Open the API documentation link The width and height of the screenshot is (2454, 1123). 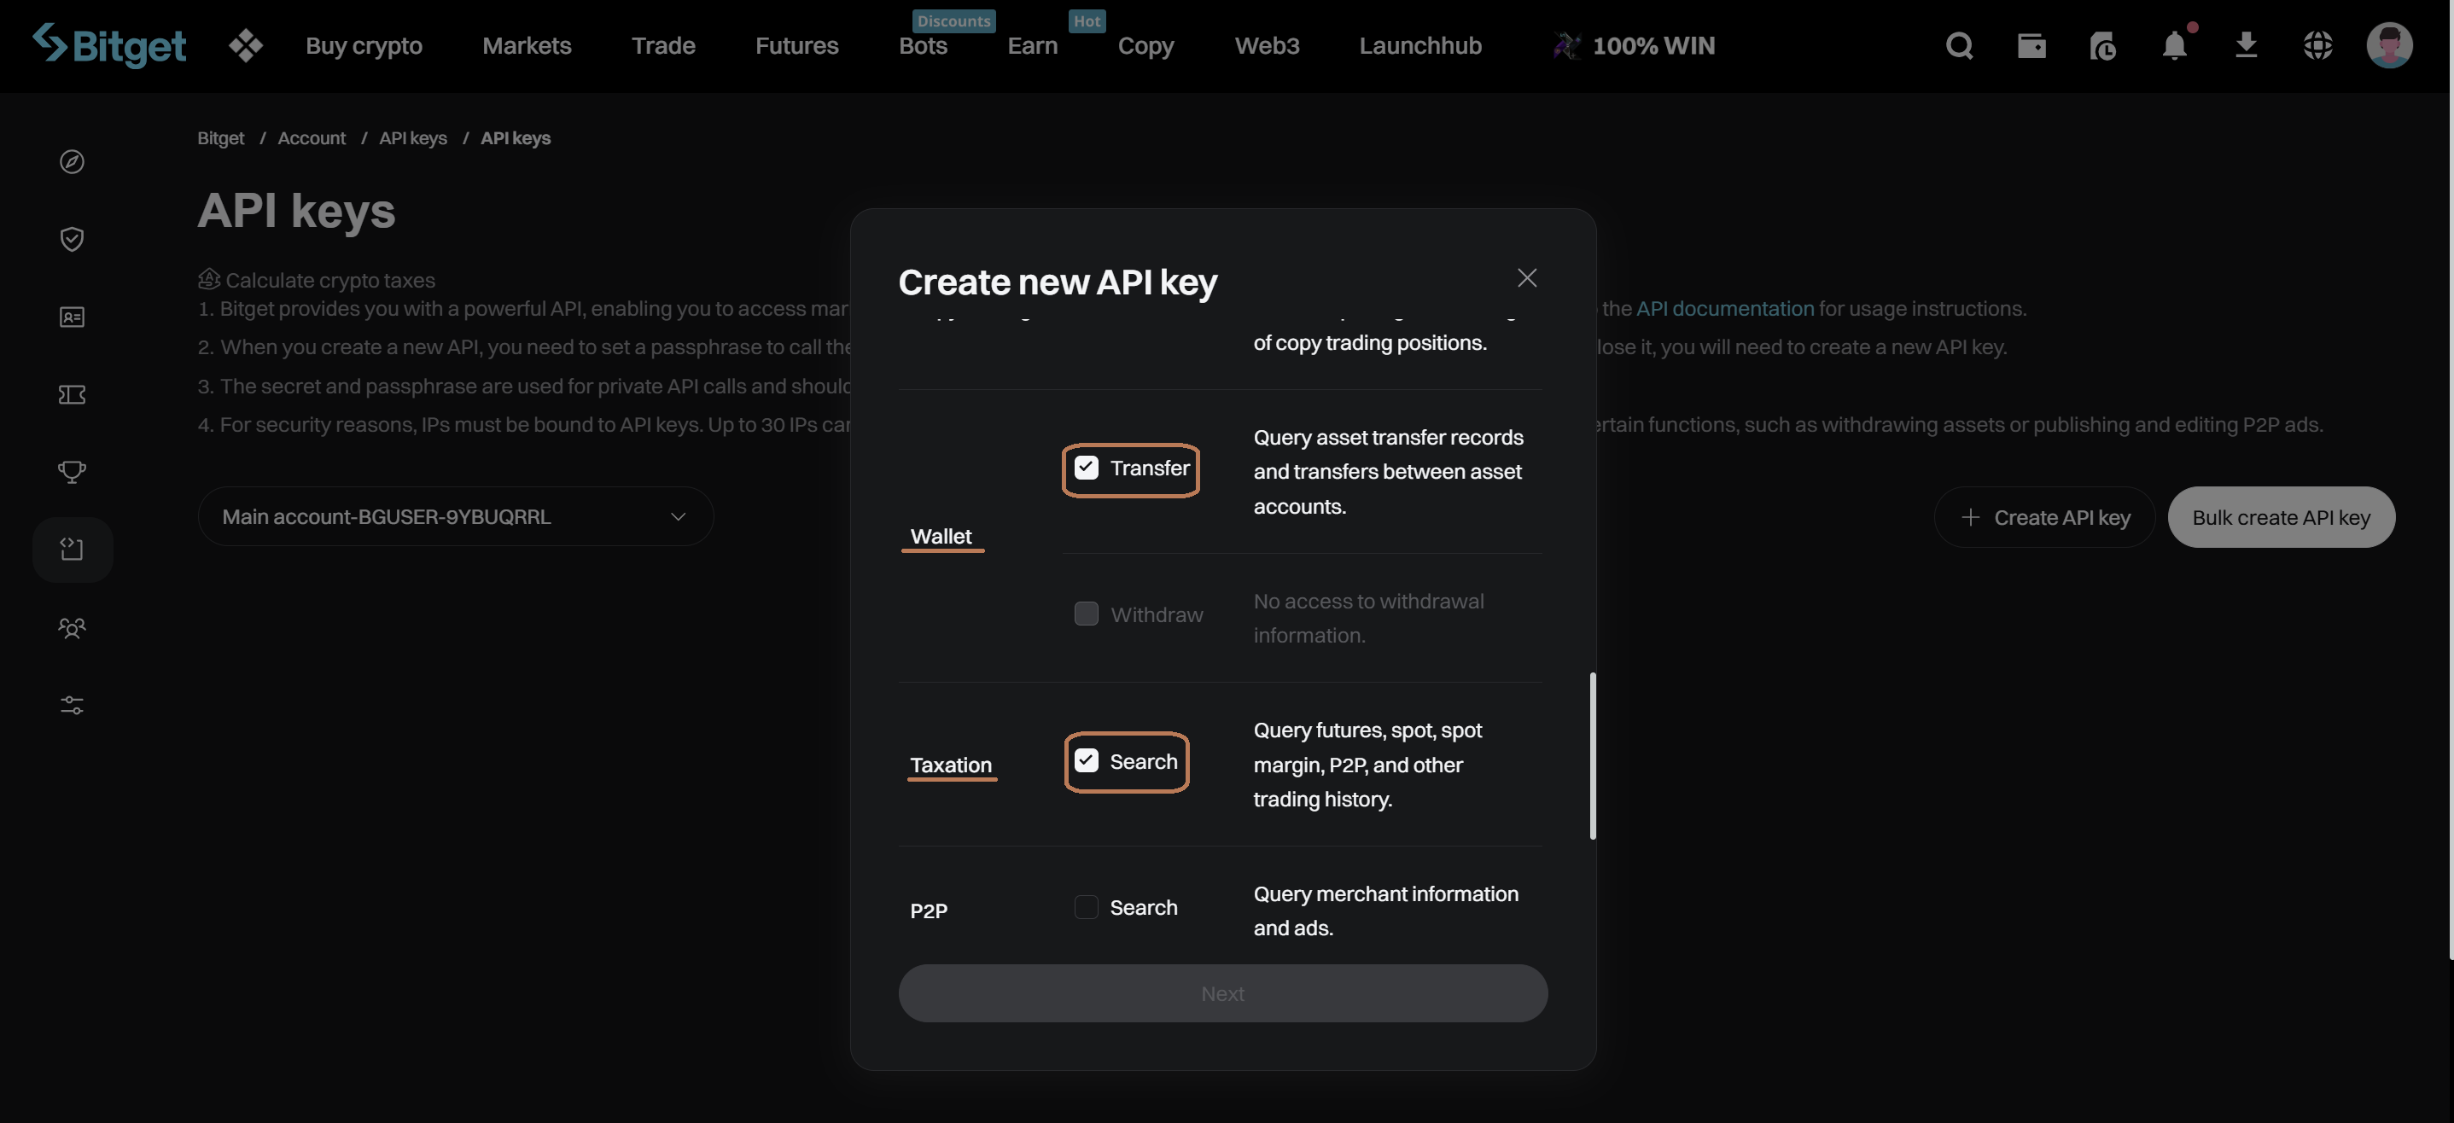(1724, 309)
